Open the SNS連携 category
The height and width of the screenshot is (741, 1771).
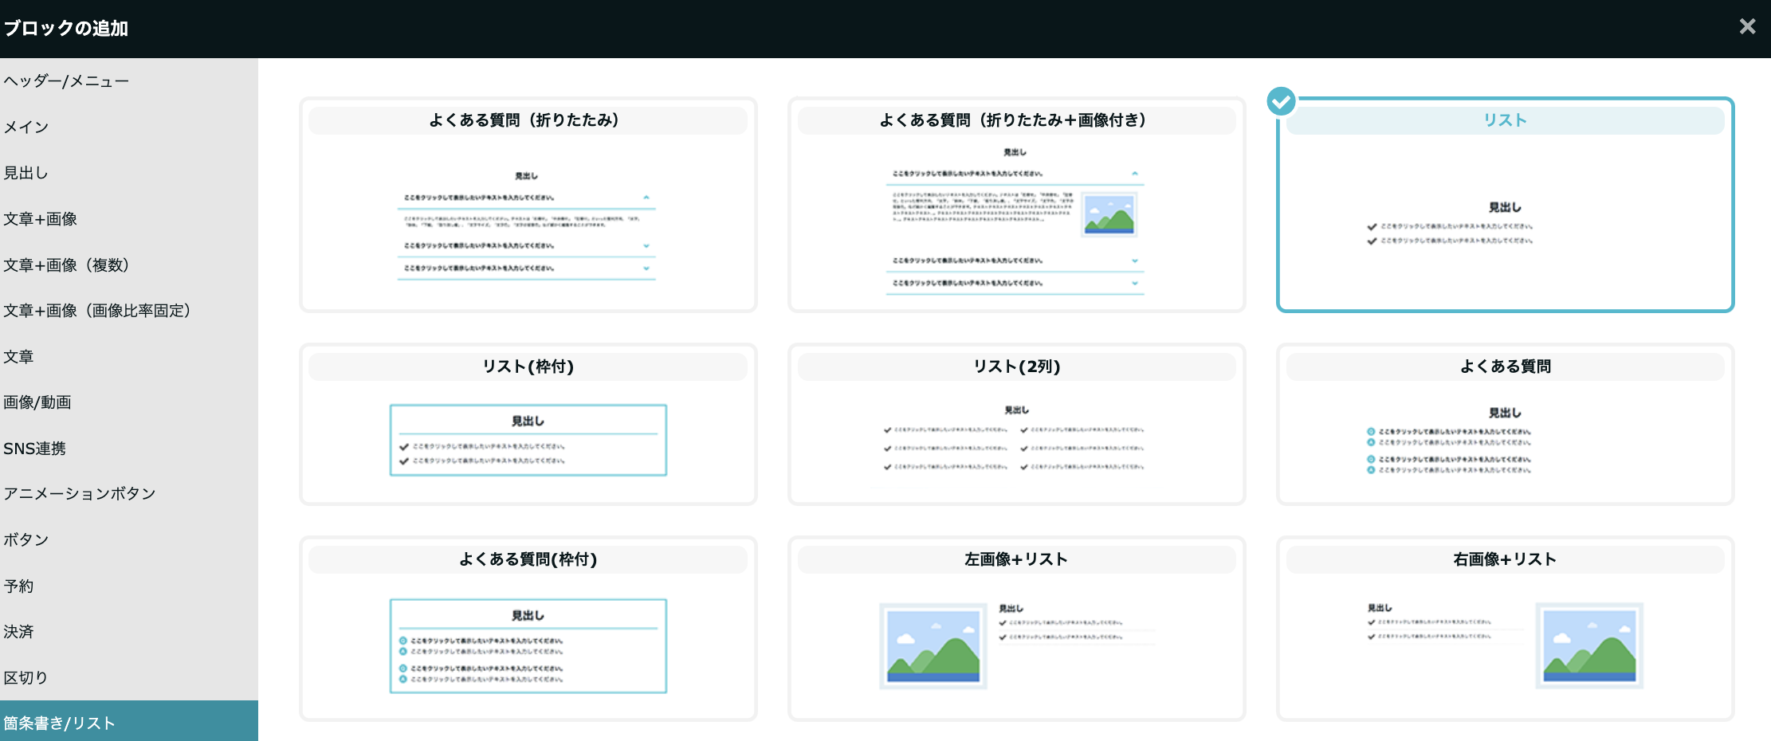coord(129,449)
